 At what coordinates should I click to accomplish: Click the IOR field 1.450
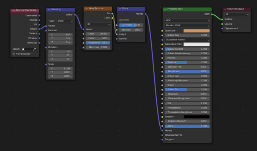[187, 103]
